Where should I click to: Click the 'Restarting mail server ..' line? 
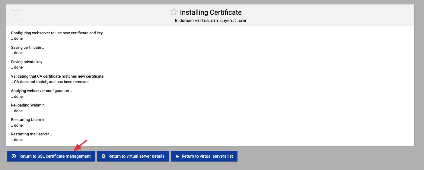[x=31, y=134]
